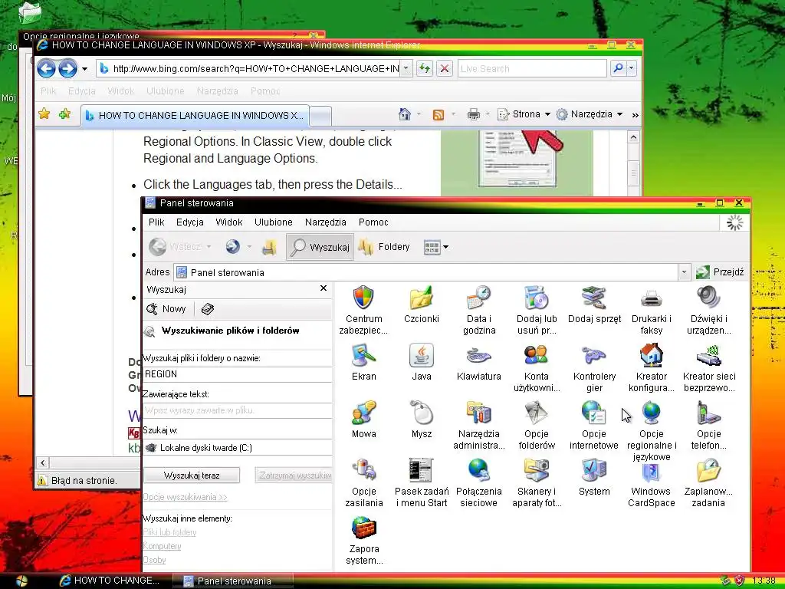Click the Przejdź go button
This screenshot has width=785, height=589.
[719, 272]
